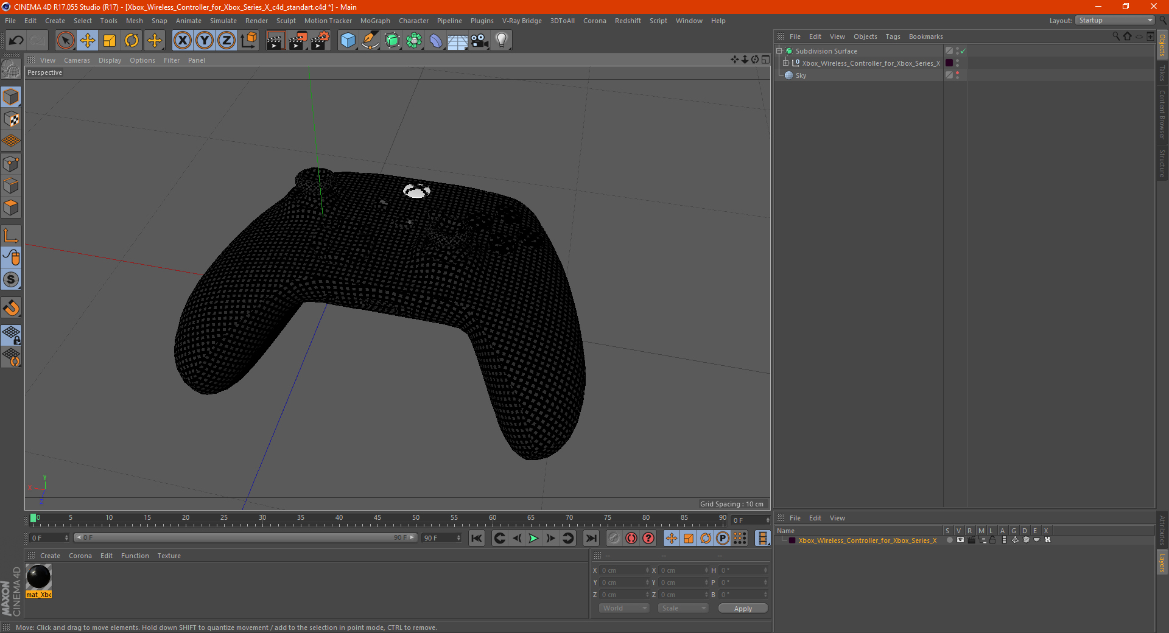Toggle Autokeying red button
Image resolution: width=1169 pixels, height=633 pixels.
click(x=631, y=538)
